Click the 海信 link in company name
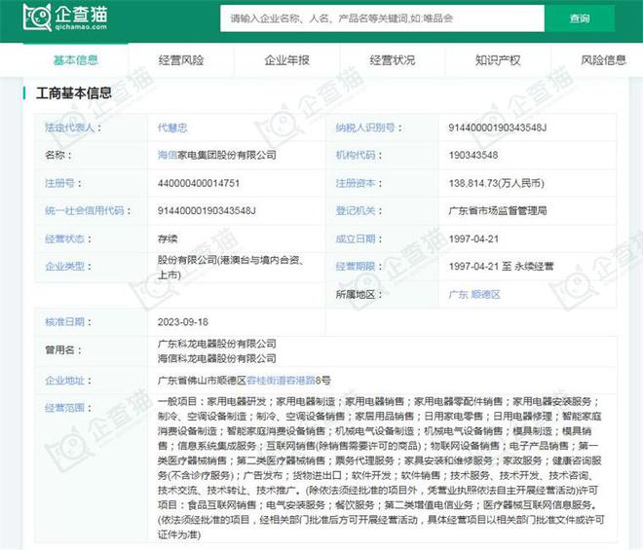This screenshot has height=550, width=643. 168,155
